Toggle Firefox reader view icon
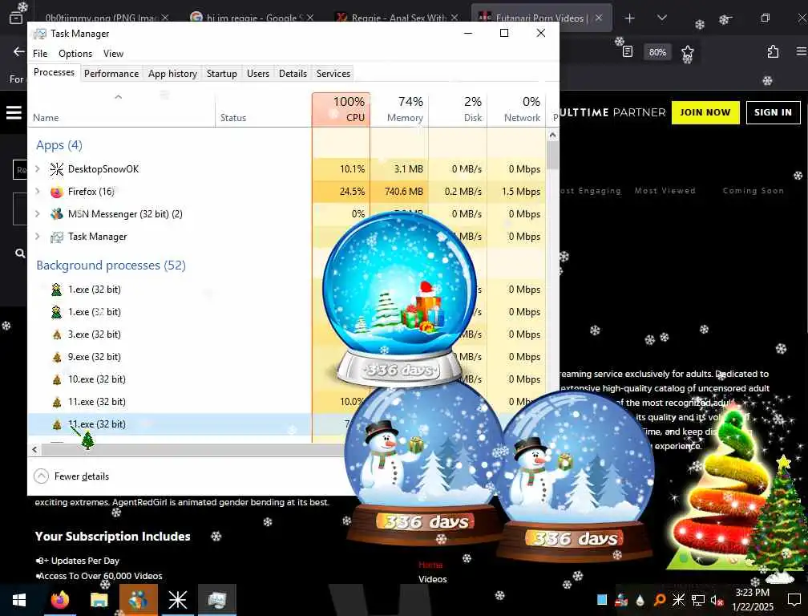Viewport: 808px width, 616px height. coord(627,51)
